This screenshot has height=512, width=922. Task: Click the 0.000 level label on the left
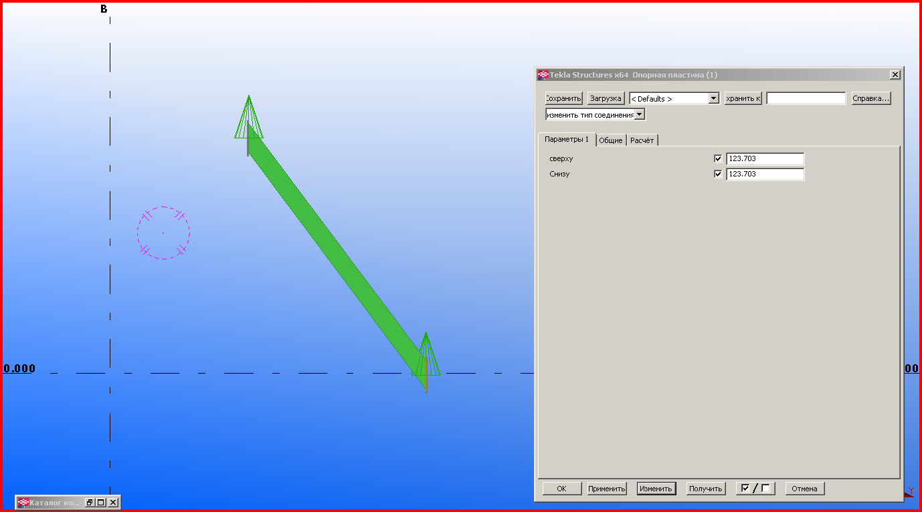tap(19, 368)
